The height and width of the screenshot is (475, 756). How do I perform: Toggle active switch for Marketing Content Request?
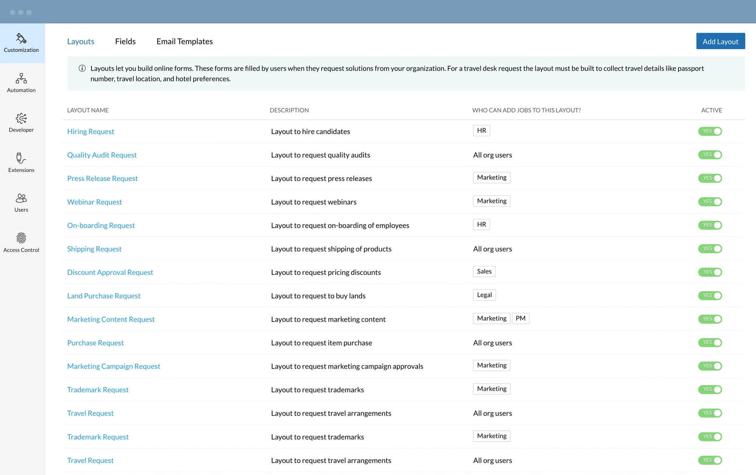[x=710, y=319]
